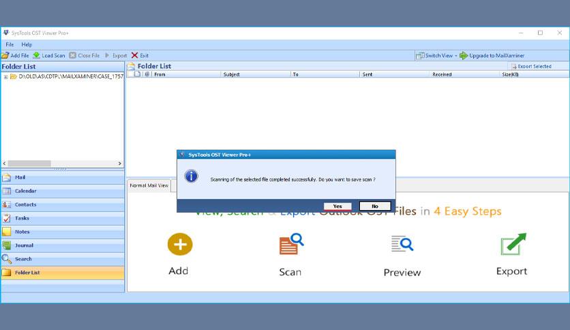
Task: Click the Upgrade to MailXaminer arrow icon
Action: click(x=464, y=55)
